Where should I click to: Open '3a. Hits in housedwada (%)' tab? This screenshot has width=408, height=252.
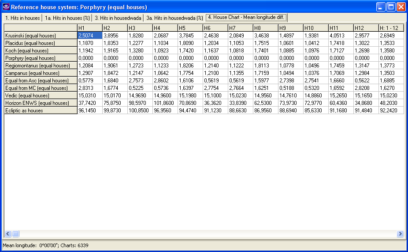click(174, 18)
